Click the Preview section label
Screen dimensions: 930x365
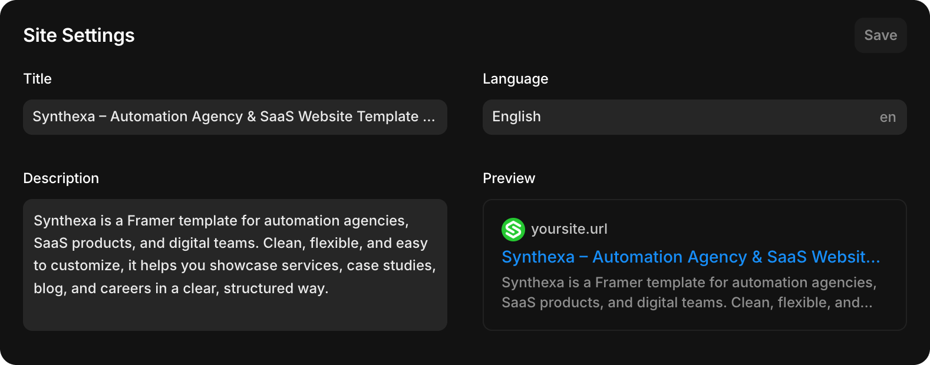click(509, 178)
